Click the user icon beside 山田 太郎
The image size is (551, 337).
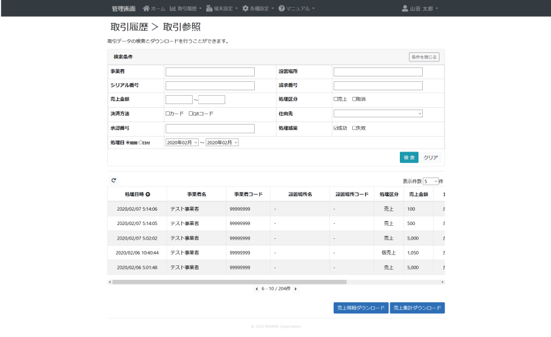[x=405, y=8]
